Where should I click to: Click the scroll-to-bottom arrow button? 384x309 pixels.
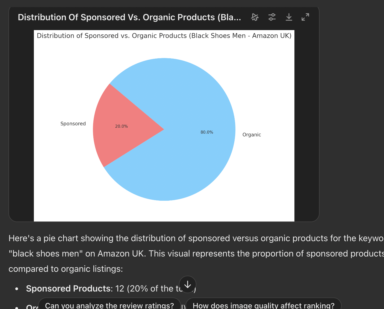click(188, 284)
